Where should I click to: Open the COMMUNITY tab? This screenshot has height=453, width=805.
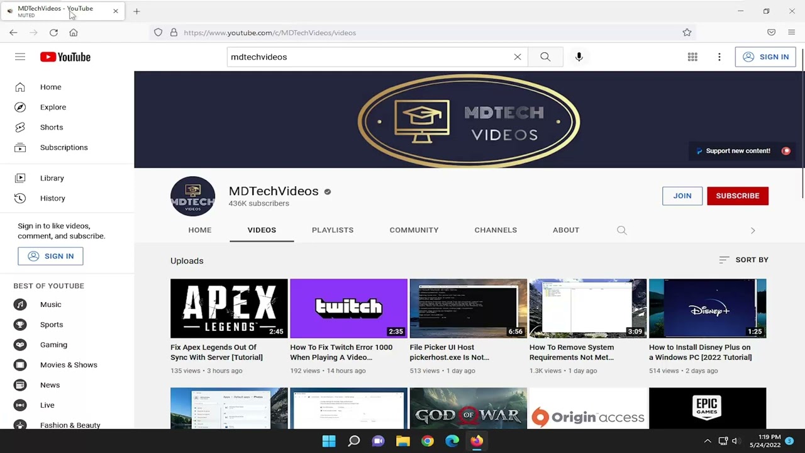[x=414, y=230]
